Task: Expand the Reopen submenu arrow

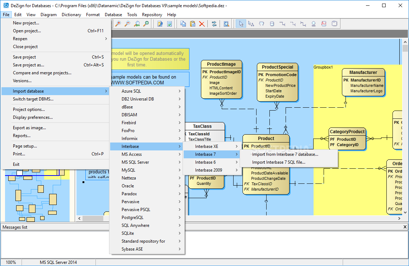Action: coord(106,39)
